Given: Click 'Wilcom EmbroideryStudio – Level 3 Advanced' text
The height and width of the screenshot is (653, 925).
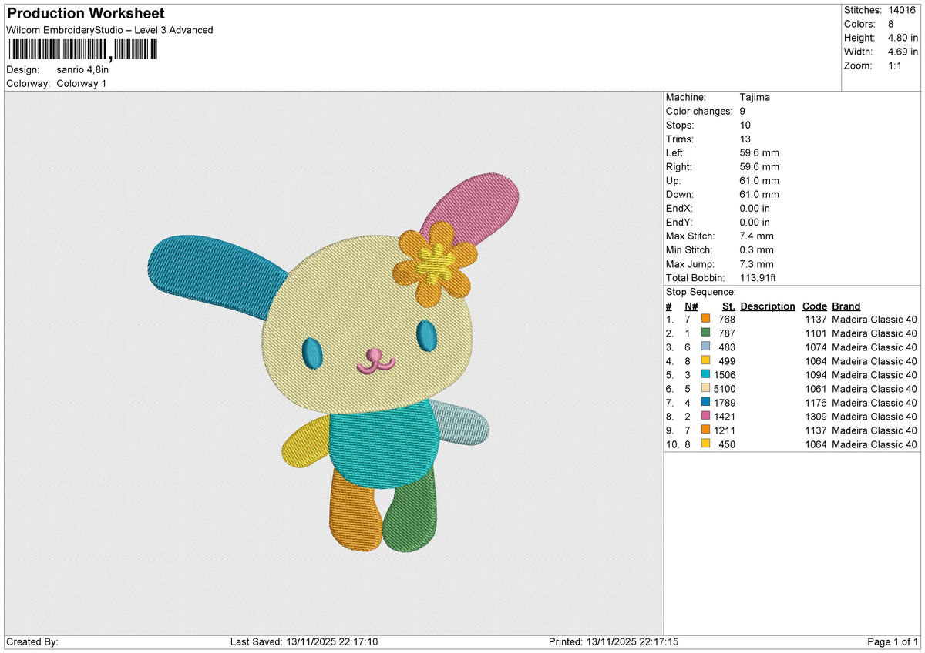Looking at the screenshot, I should [x=109, y=30].
